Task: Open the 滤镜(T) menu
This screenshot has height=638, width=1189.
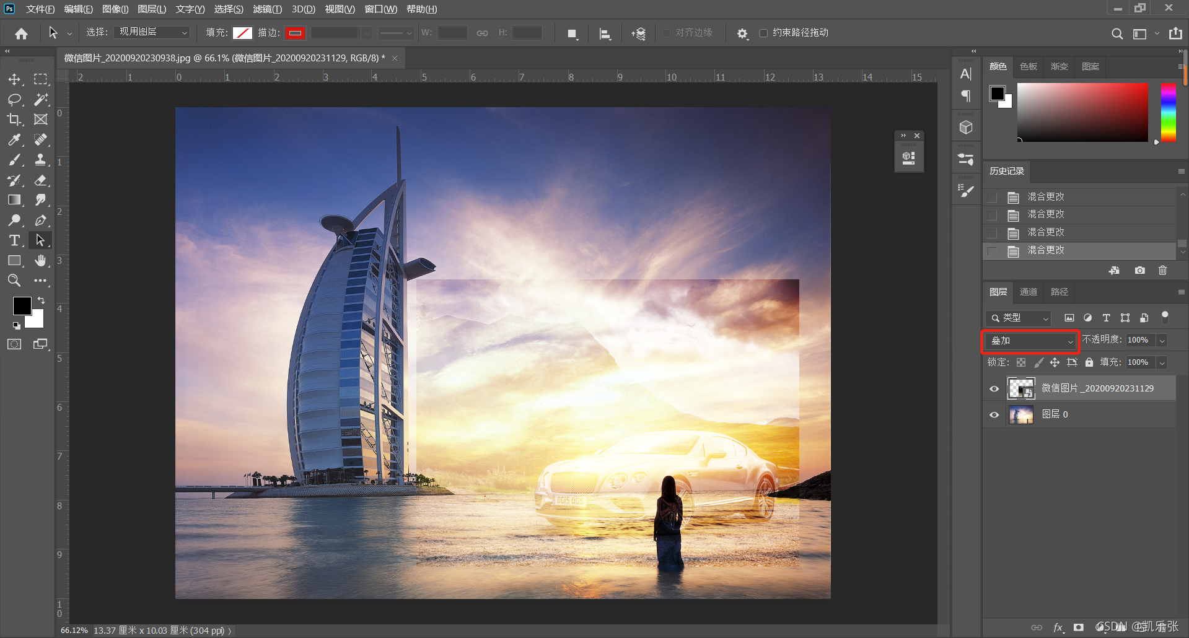Action: [x=267, y=9]
